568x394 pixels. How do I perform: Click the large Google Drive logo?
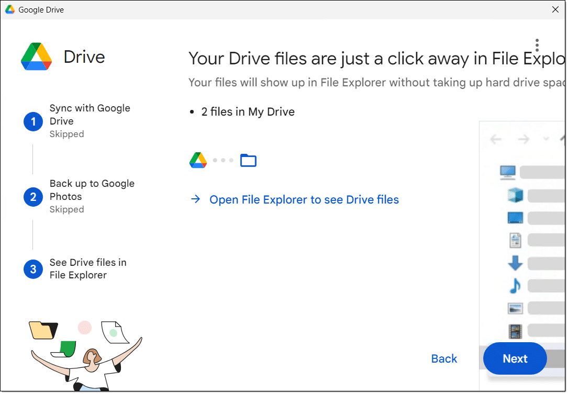pos(36,57)
